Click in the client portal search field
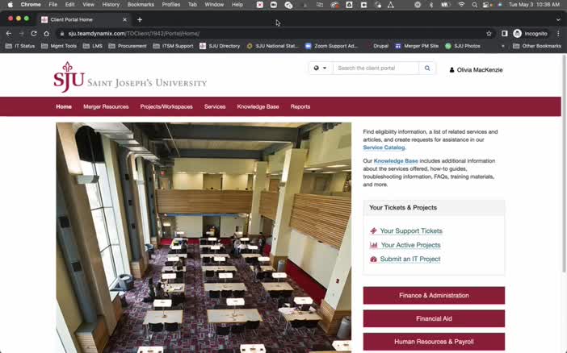Image resolution: width=567 pixels, height=353 pixels. [376, 69]
